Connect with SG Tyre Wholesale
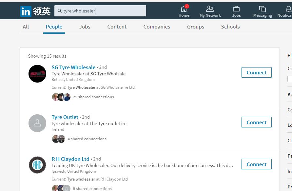292x191 pixels. point(256,72)
